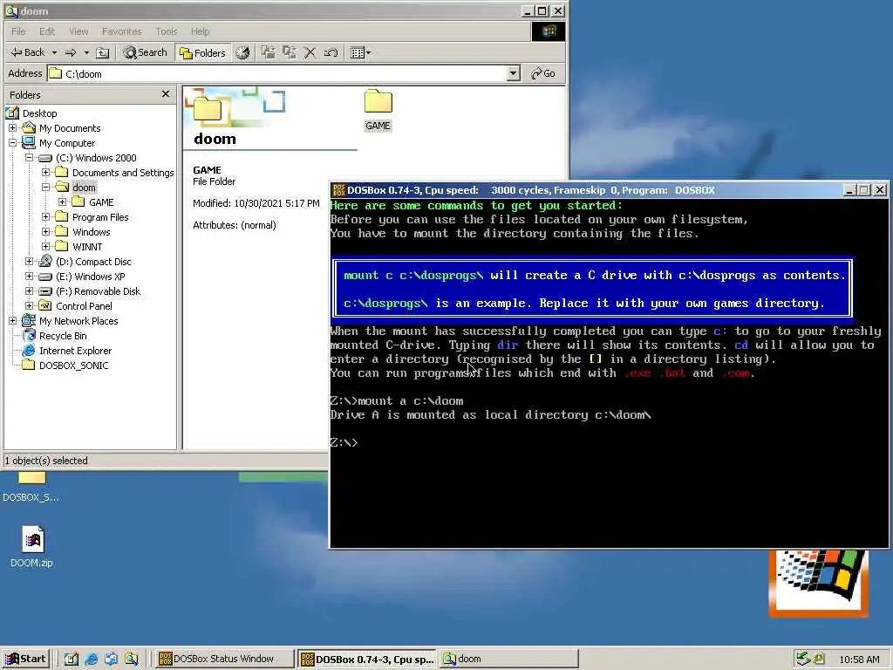Switch to doom Explorer taskbar button
The image size is (893, 670).
509,659
